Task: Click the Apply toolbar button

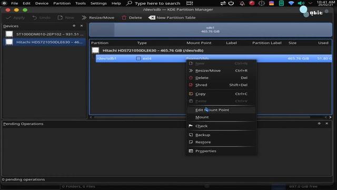Action: (x=15, y=17)
